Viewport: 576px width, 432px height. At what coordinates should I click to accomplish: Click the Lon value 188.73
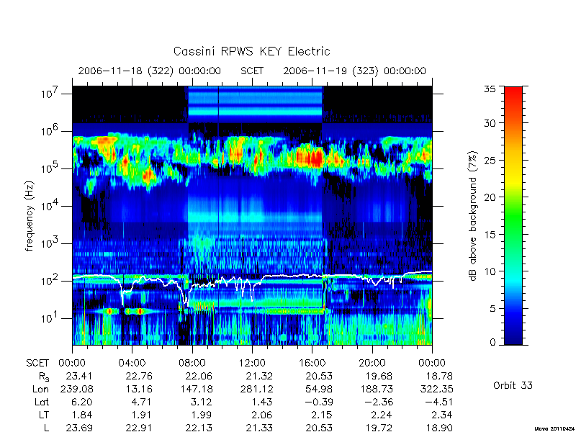click(x=376, y=389)
